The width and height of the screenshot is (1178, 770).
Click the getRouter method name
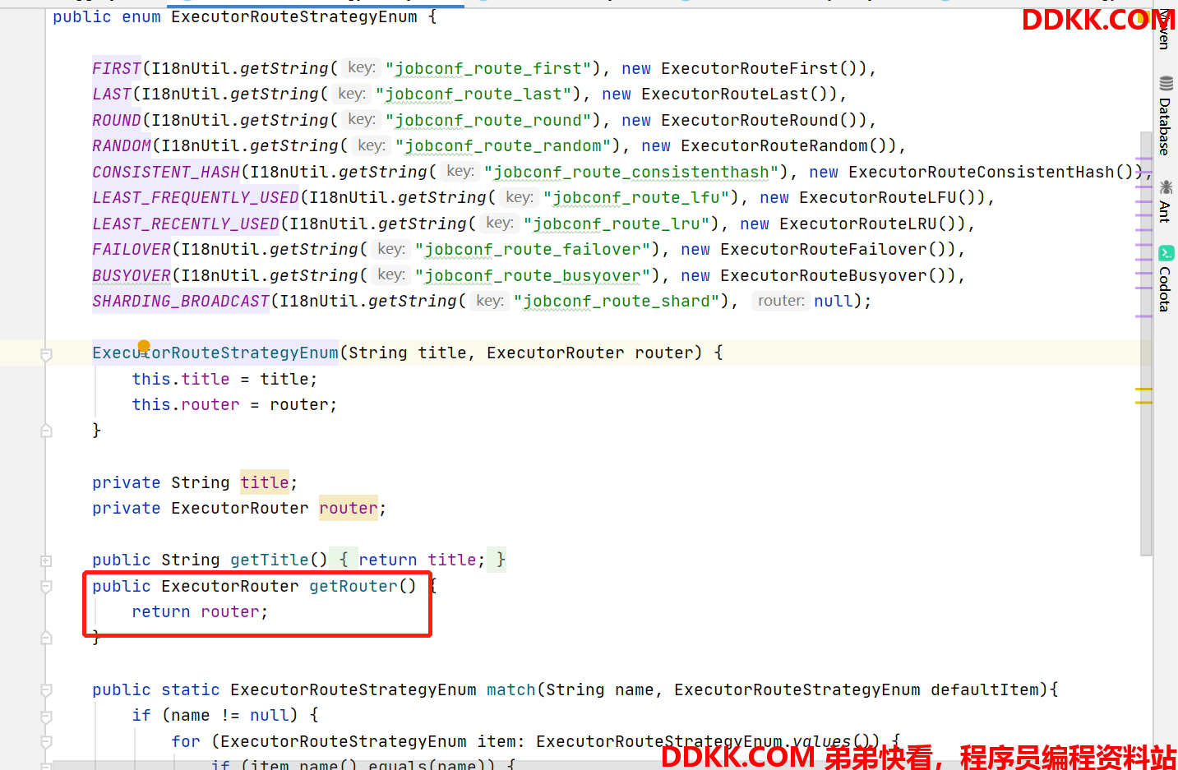353,586
